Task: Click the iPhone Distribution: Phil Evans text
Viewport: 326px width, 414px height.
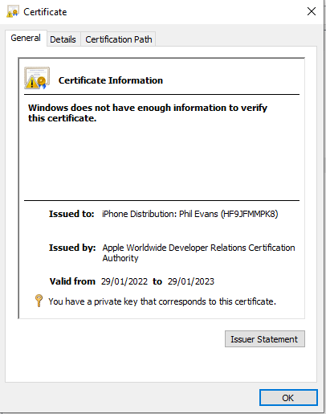Action: click(190, 214)
